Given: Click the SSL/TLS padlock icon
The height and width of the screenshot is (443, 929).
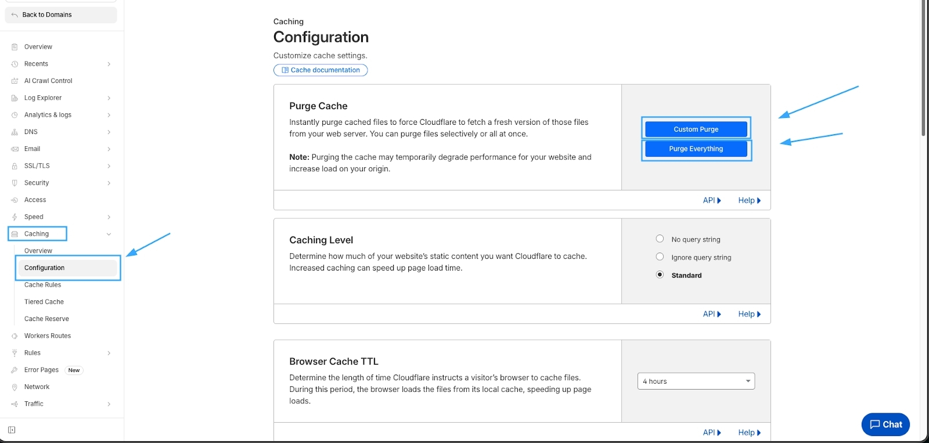Looking at the screenshot, I should [x=15, y=166].
